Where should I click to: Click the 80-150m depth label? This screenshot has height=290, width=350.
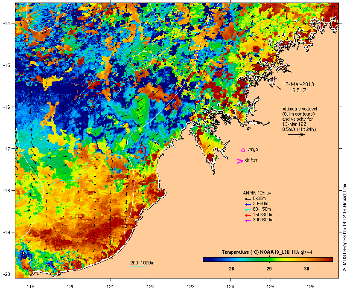pos(262,209)
